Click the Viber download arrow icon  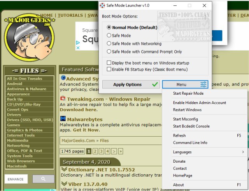pyautogui.click(x=64, y=184)
